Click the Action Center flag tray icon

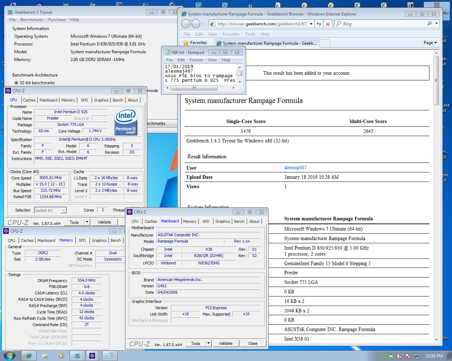point(408,356)
